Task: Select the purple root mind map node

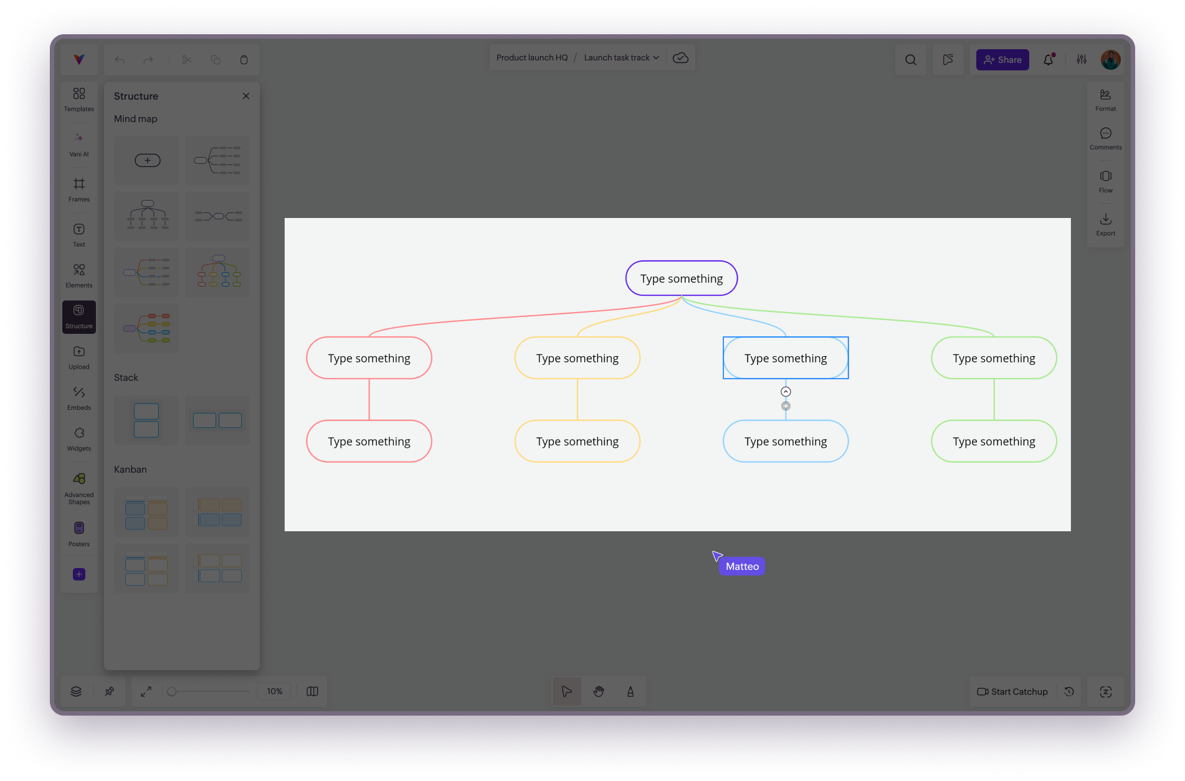Action: point(682,278)
